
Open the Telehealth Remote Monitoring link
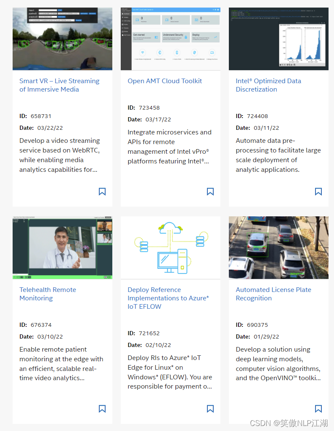pyautogui.click(x=47, y=294)
